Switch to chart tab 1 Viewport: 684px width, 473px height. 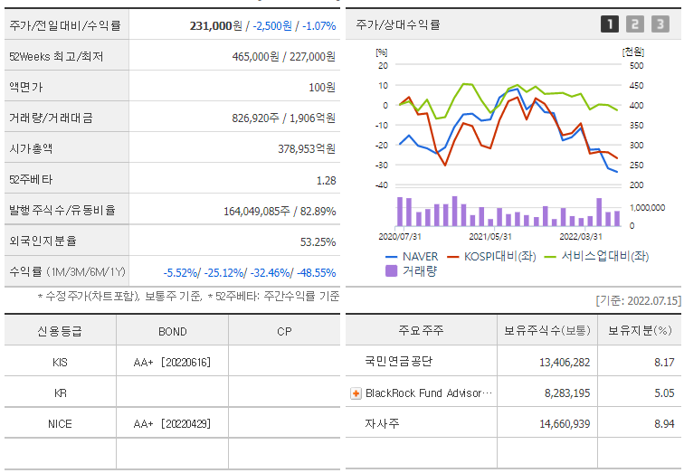click(x=610, y=24)
